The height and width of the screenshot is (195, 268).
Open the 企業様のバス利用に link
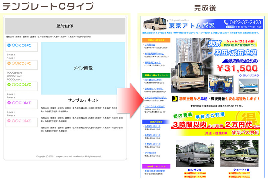coord(154,89)
